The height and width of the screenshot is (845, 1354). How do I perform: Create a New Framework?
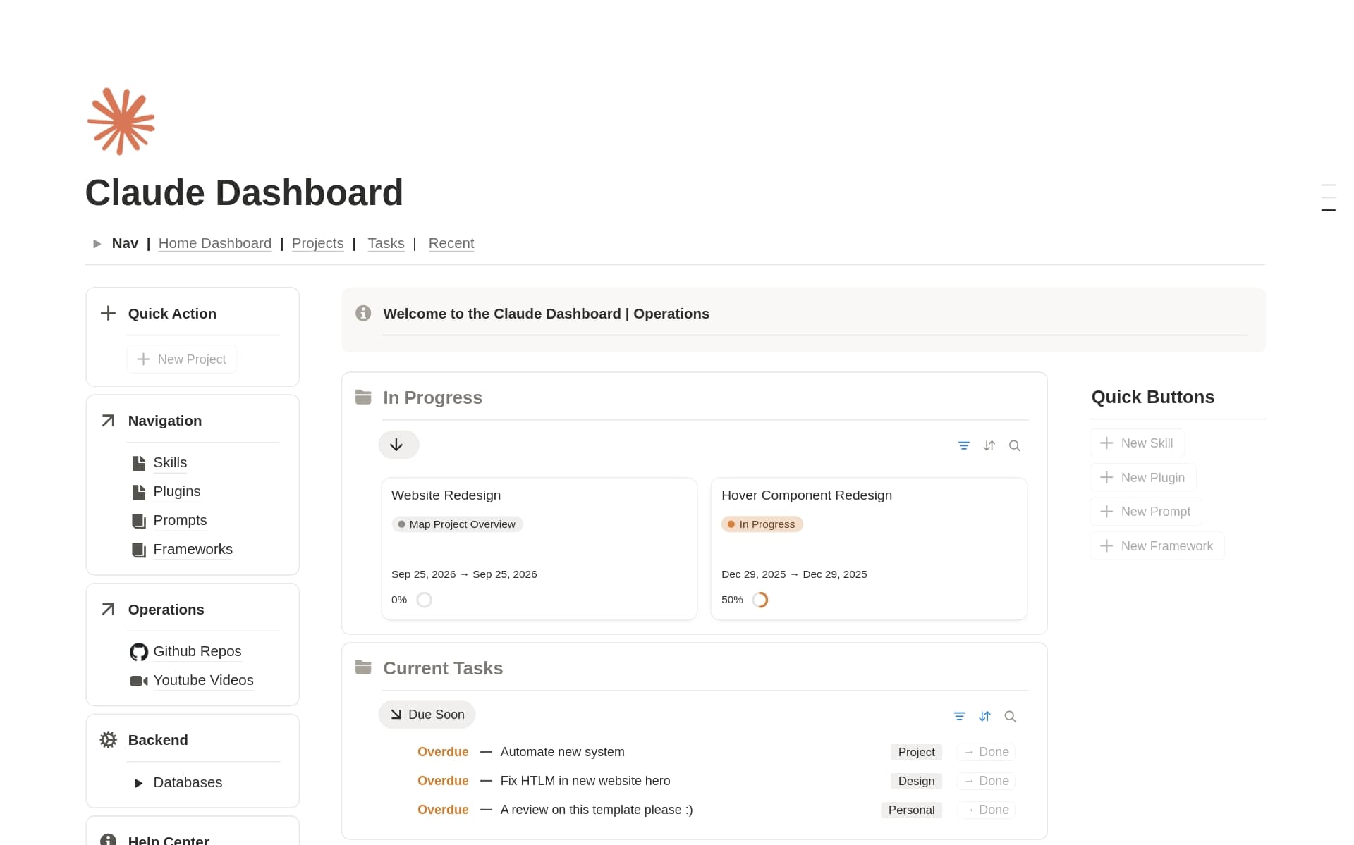[1157, 546]
